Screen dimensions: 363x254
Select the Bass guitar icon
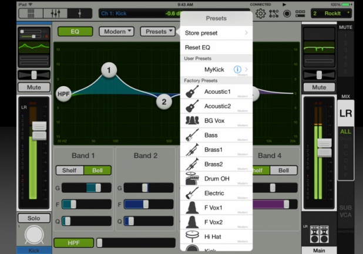coord(192,135)
